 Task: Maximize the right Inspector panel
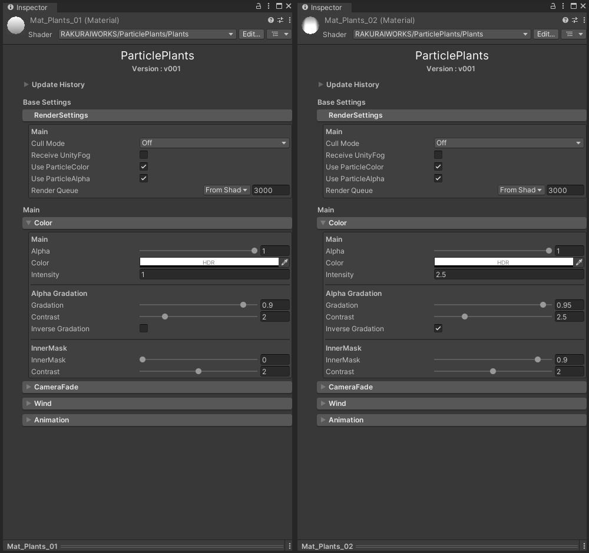[574, 6]
